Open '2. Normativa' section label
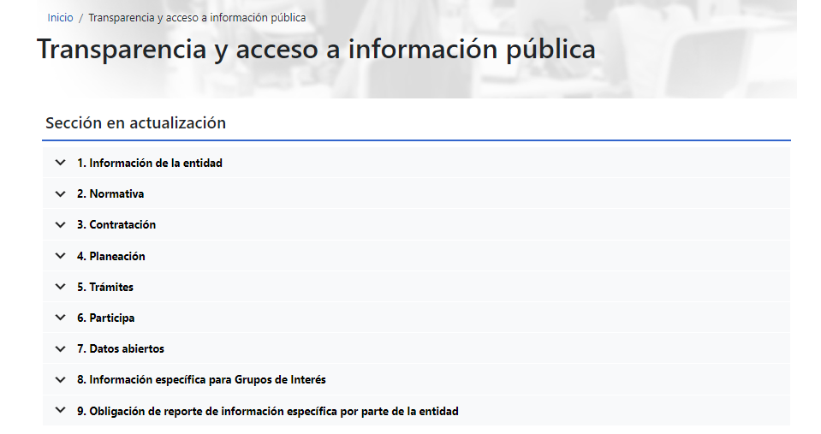 coord(110,193)
